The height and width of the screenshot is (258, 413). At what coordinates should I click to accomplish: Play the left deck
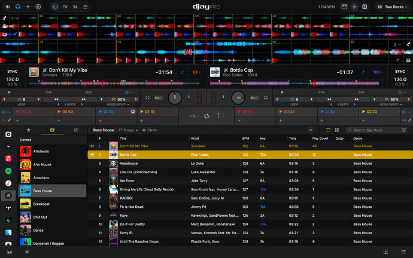pyautogui.click(x=9, y=92)
